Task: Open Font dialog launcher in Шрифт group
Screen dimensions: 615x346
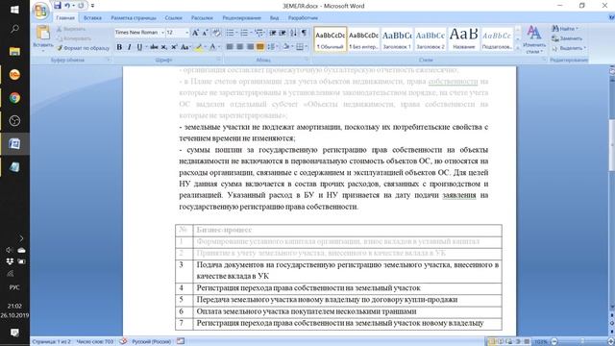Action: coord(218,60)
